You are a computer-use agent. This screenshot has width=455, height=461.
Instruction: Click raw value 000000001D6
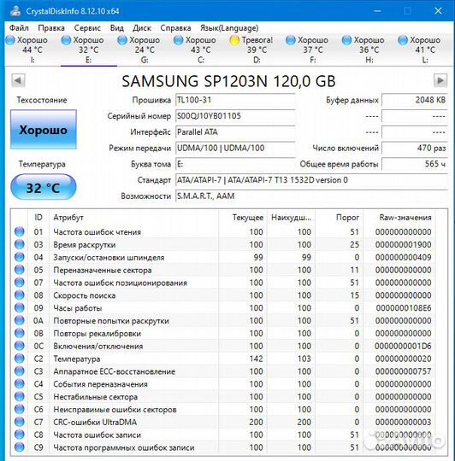[403, 346]
